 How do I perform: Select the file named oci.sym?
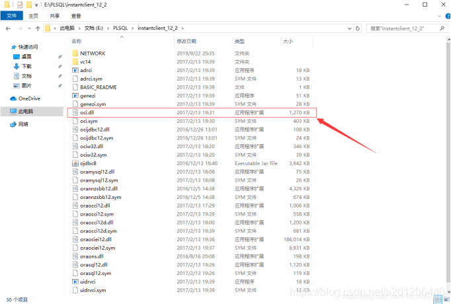(x=89, y=121)
